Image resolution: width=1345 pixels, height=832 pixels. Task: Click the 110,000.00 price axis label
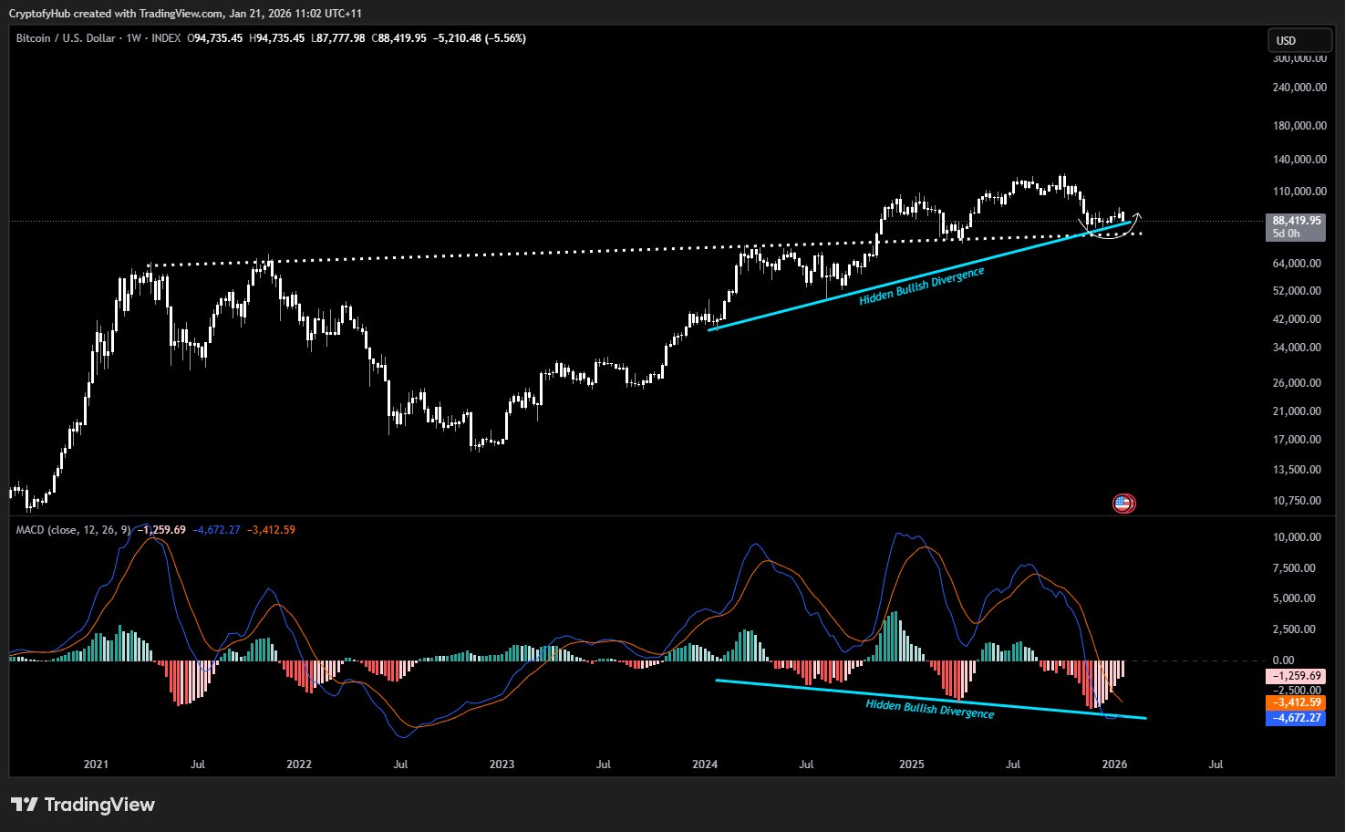coord(1298,192)
